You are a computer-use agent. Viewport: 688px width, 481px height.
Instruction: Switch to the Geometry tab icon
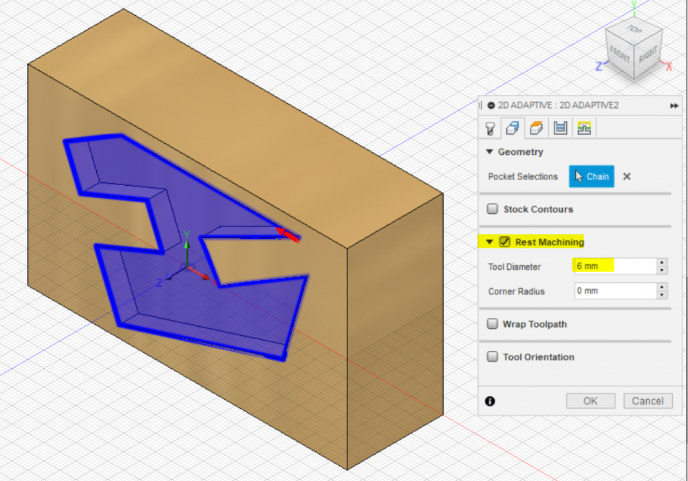pos(513,127)
